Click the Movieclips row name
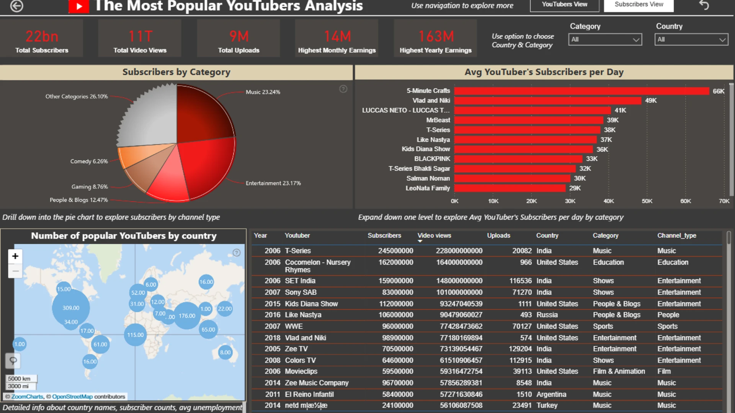 (x=301, y=371)
